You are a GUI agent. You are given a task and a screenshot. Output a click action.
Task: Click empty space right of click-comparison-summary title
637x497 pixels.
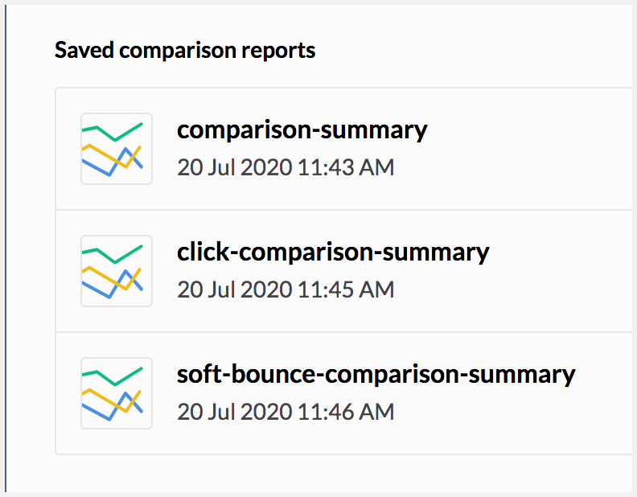point(563,252)
